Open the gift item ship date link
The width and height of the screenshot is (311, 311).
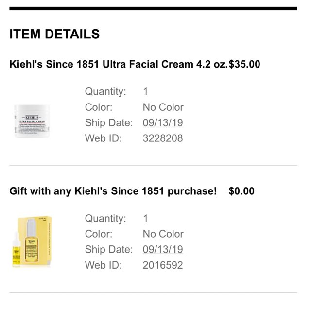(163, 250)
